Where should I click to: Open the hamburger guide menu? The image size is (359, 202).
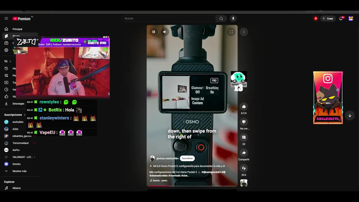pyautogui.click(x=6, y=19)
